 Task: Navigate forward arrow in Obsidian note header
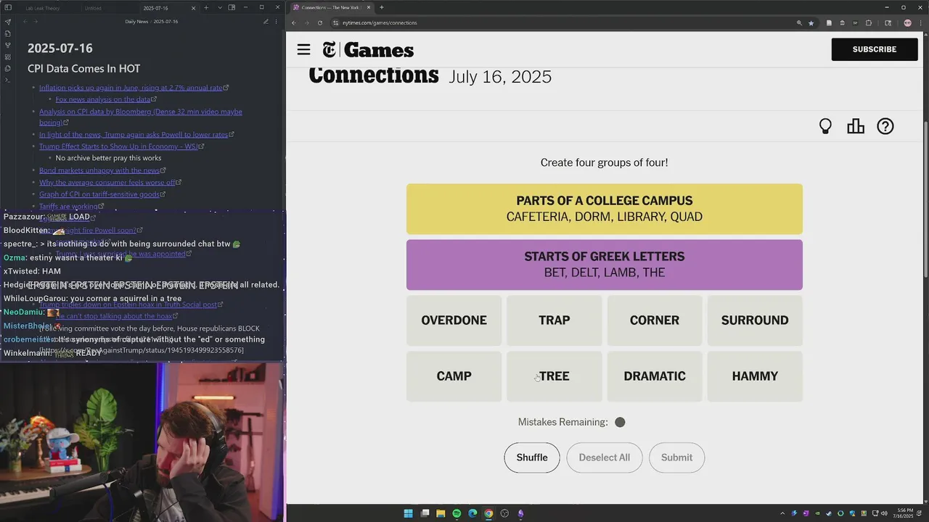(37, 22)
